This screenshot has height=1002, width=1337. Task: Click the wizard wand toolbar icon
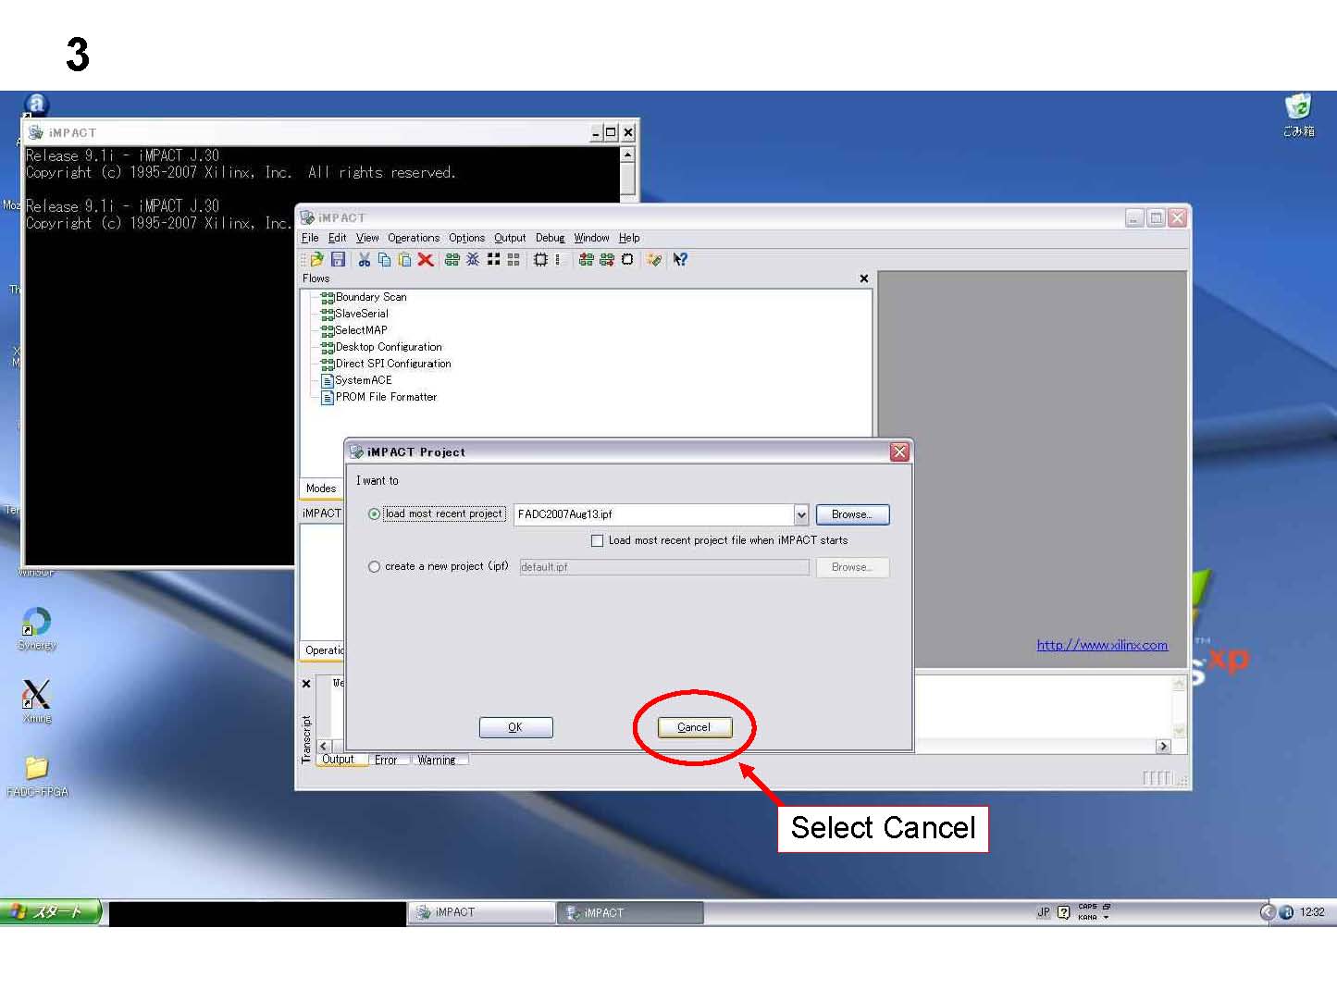tap(654, 260)
